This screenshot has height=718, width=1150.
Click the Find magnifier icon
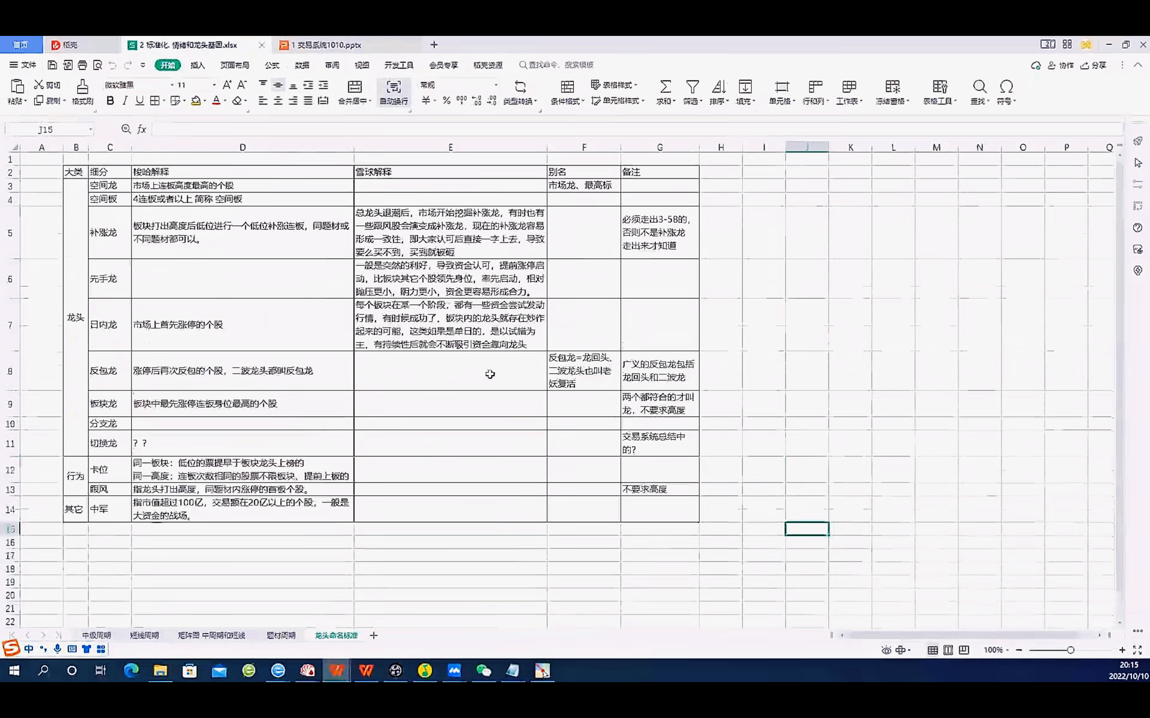(979, 87)
